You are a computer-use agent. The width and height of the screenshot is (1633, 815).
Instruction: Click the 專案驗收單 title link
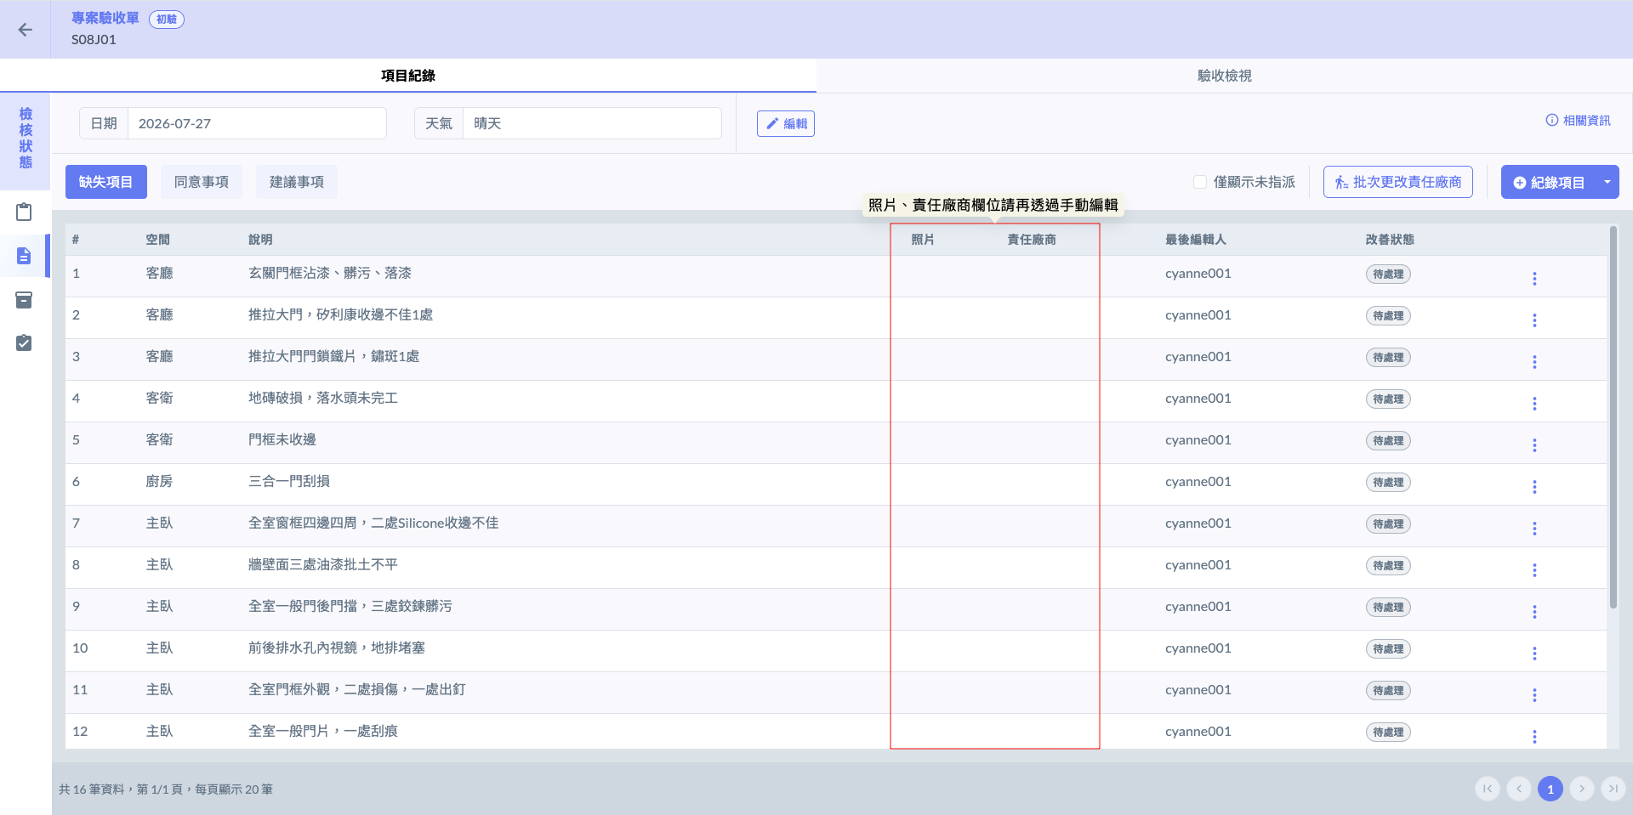click(105, 18)
